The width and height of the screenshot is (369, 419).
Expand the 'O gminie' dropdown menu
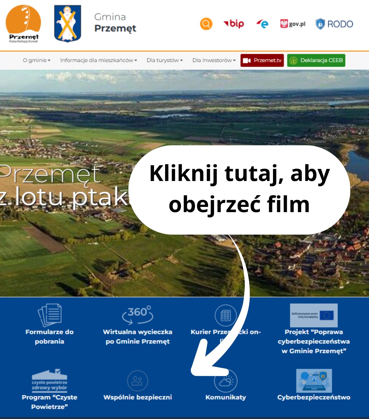pos(37,60)
